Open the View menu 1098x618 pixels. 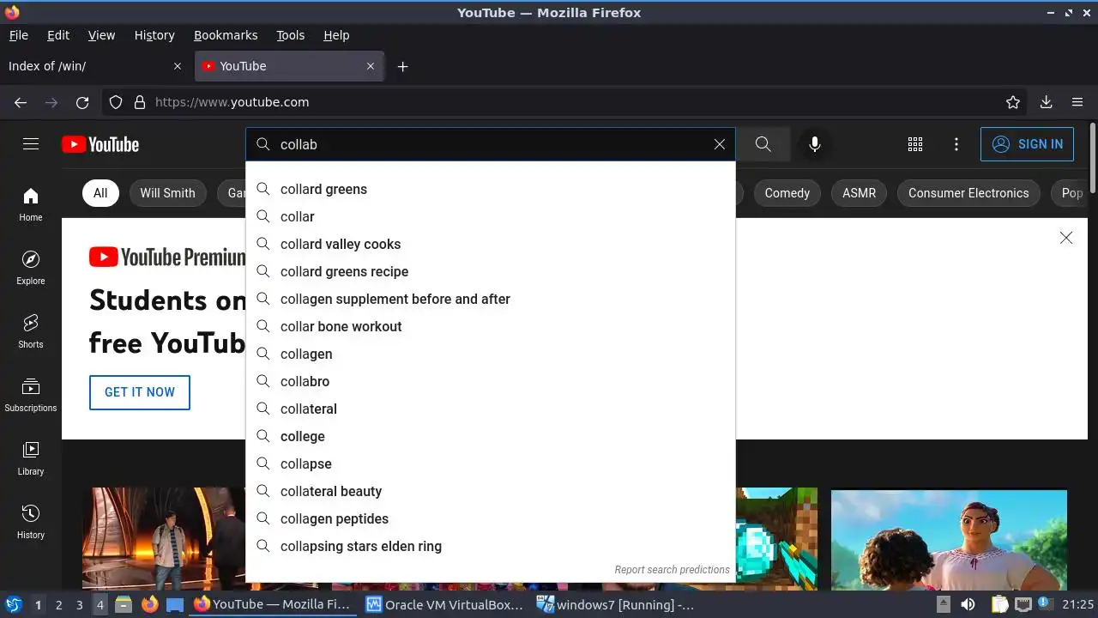101,35
